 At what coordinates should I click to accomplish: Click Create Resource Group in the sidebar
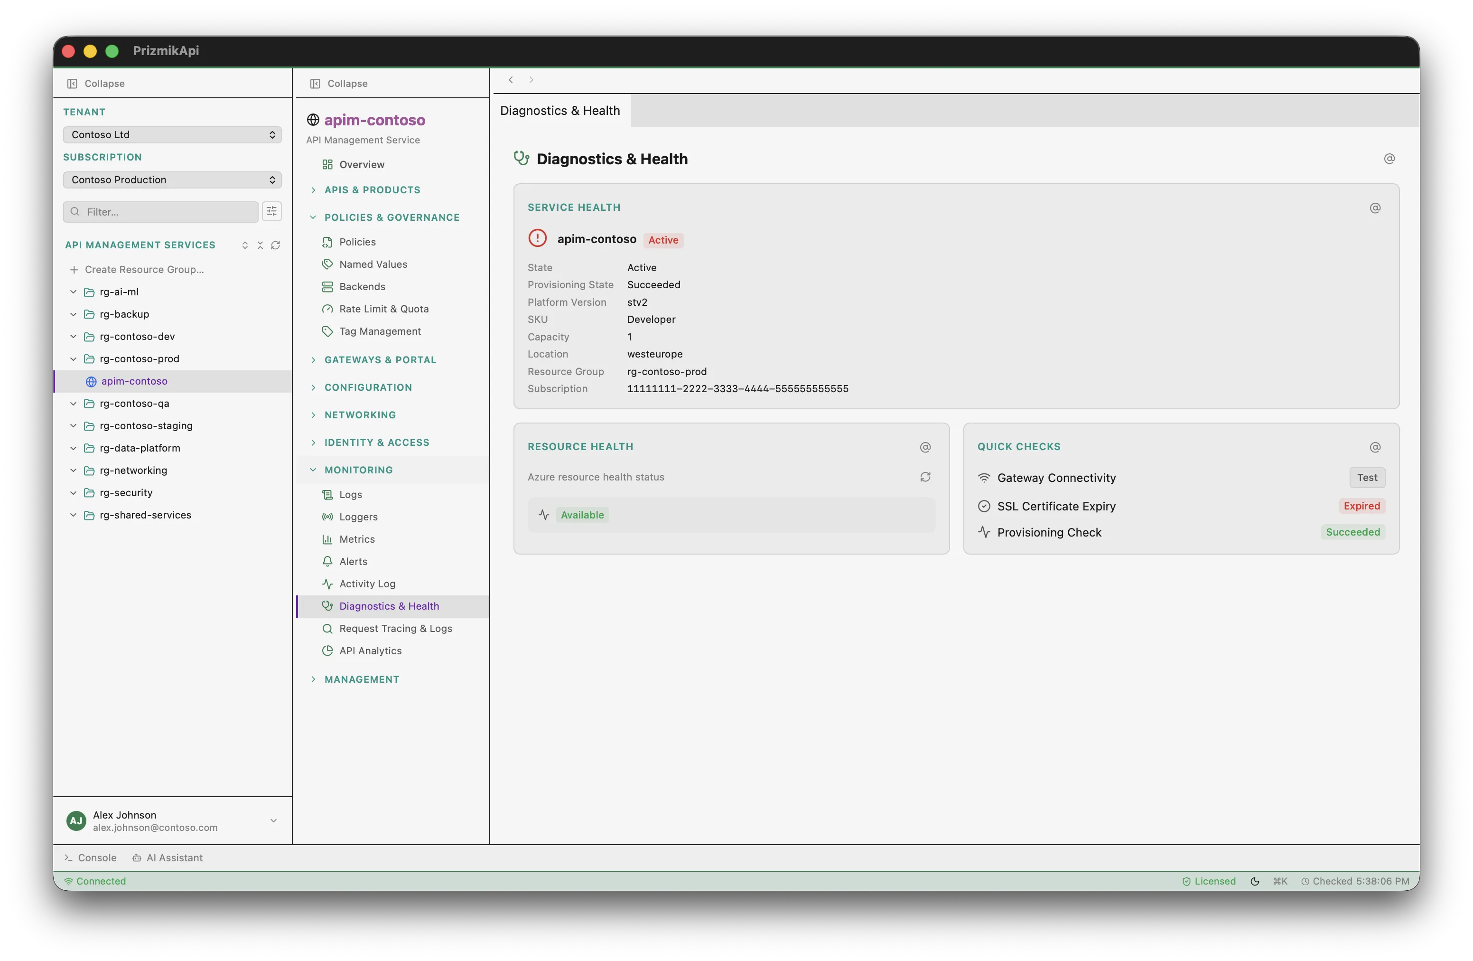coord(144,269)
